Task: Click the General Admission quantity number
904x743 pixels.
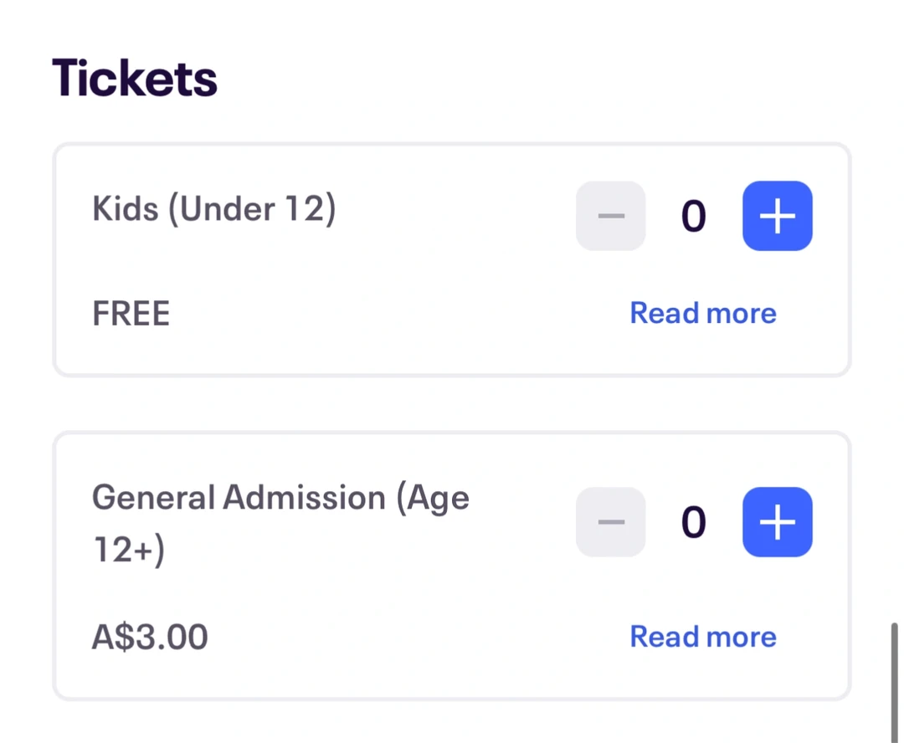Action: (x=693, y=522)
